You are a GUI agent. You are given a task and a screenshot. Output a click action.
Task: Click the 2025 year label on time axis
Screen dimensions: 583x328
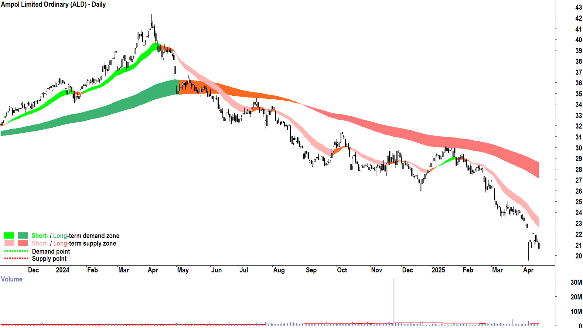(x=438, y=270)
